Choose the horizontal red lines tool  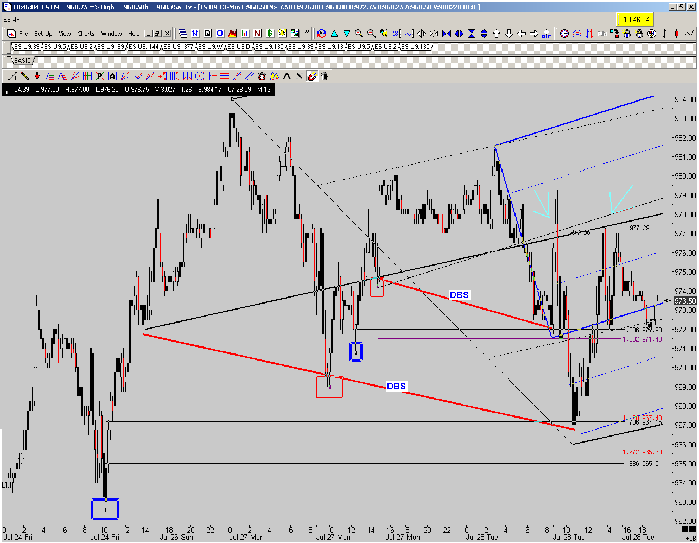[x=224, y=76]
